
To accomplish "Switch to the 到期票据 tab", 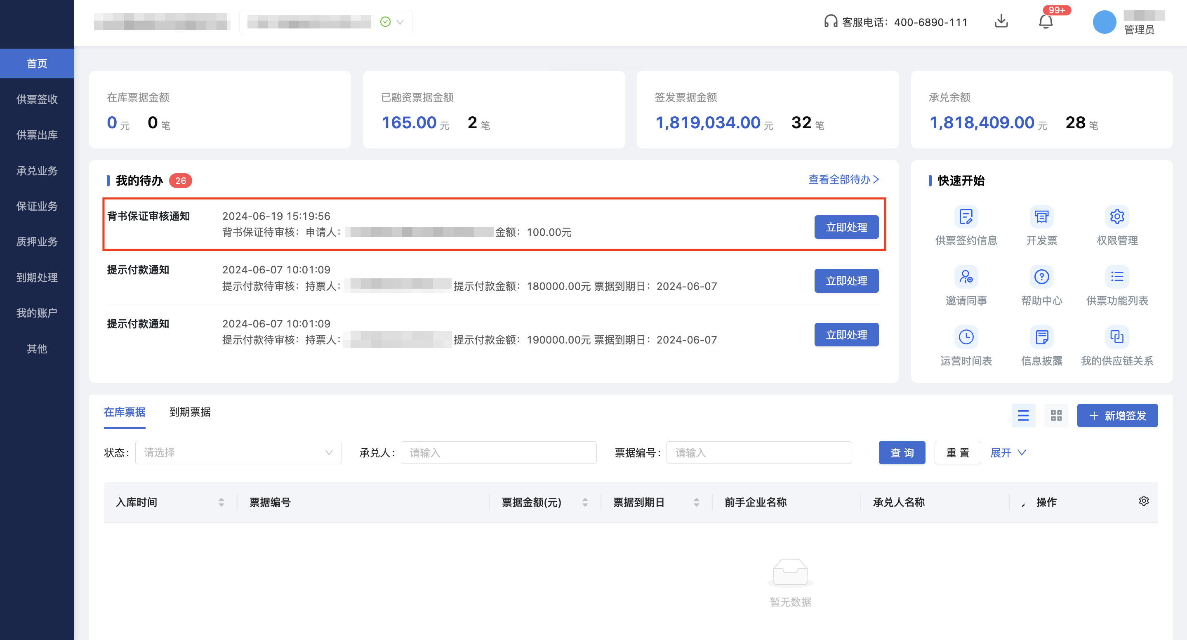I will click(190, 412).
